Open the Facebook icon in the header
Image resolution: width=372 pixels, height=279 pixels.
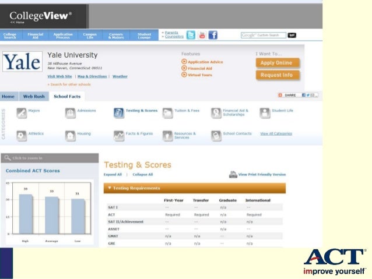(213, 35)
